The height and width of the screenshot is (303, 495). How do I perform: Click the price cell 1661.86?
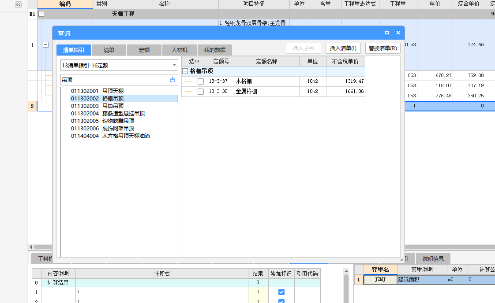(x=346, y=92)
